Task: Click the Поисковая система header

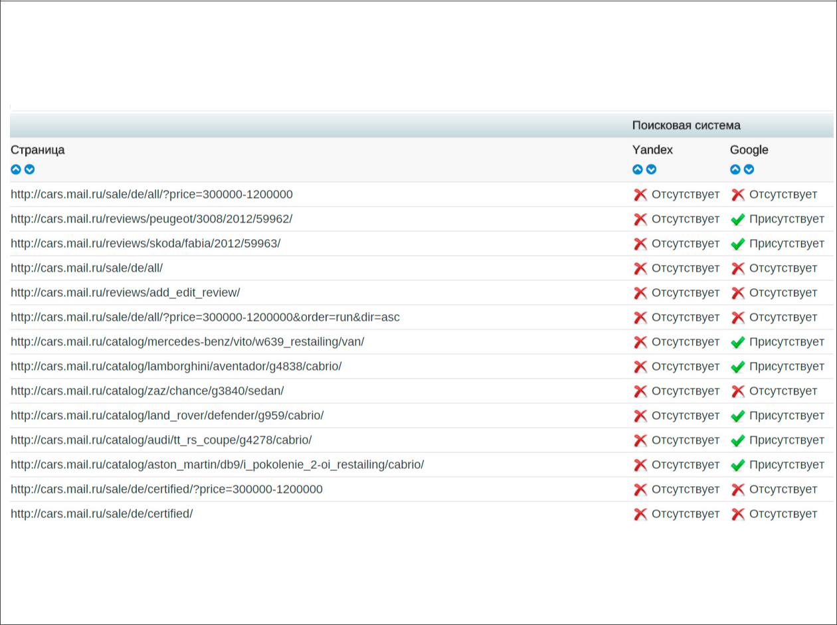Action: point(686,126)
